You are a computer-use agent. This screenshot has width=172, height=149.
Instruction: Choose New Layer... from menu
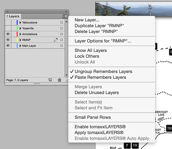click(x=112, y=20)
